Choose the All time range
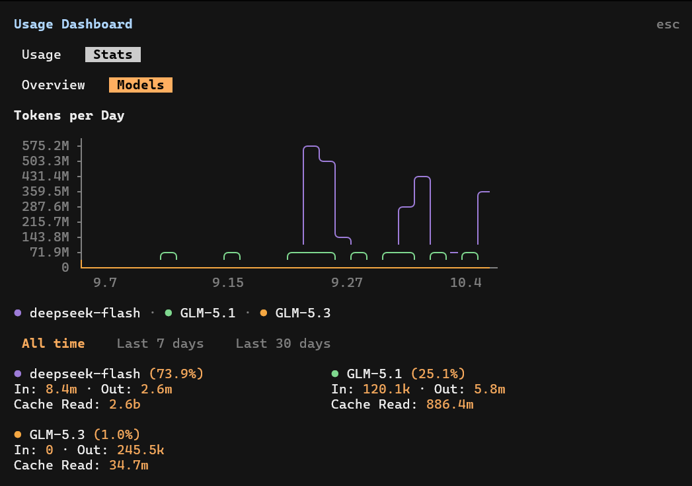 coord(54,343)
